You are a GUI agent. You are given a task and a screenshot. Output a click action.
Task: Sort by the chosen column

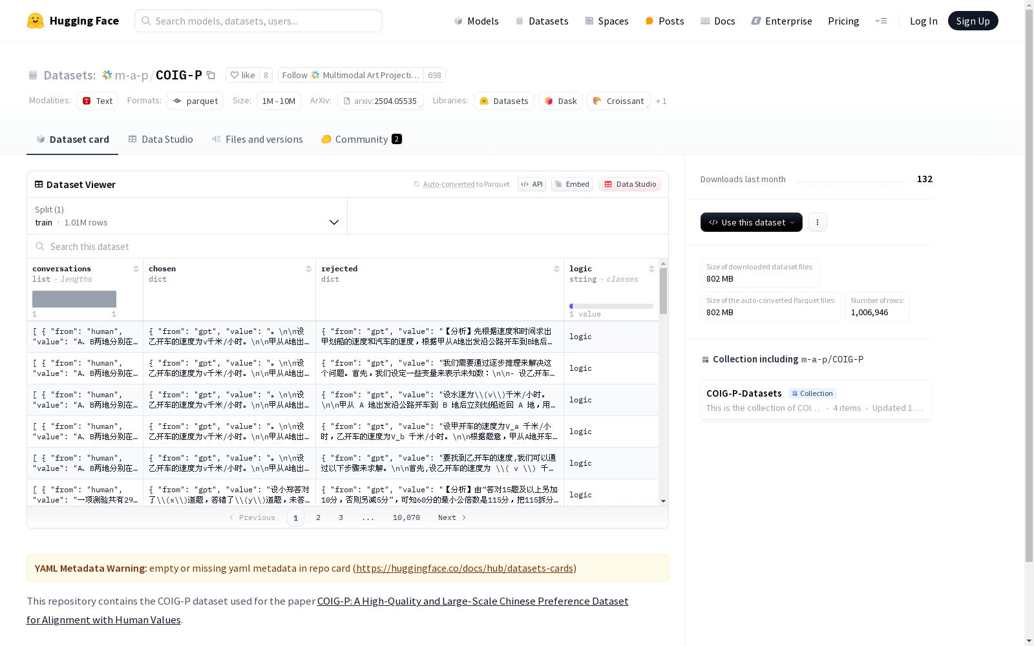[x=308, y=269]
